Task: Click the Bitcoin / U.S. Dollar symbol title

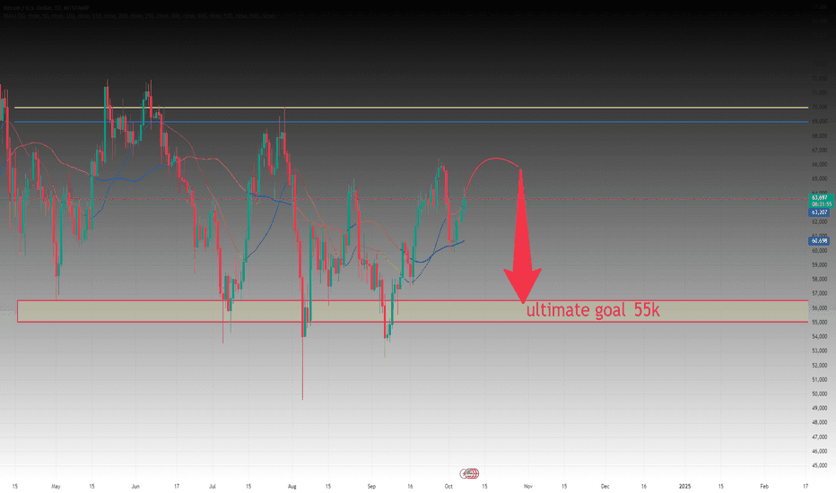Action: tap(46, 9)
